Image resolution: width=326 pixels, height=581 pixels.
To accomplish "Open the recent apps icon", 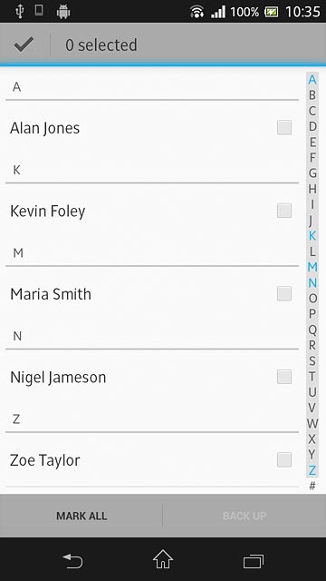I will 254,561.
